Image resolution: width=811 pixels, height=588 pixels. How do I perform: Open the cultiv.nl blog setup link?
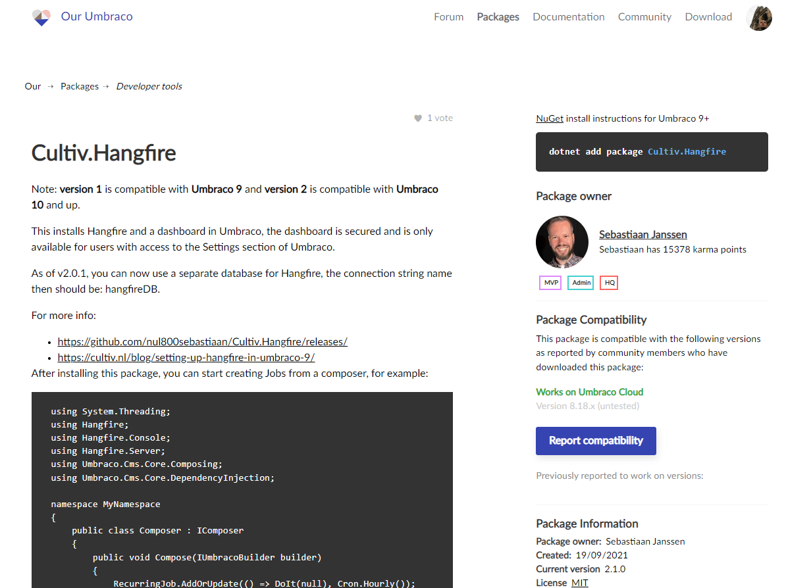186,357
